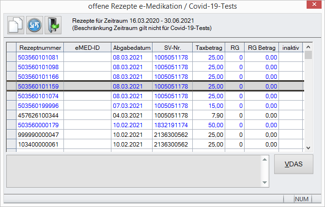Sort table by Abgabedatum header
This screenshot has width=325, height=207.
[x=131, y=47]
